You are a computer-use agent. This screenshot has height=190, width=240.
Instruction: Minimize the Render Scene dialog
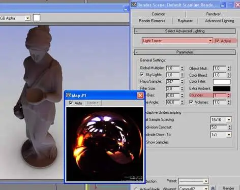pos(223,5)
